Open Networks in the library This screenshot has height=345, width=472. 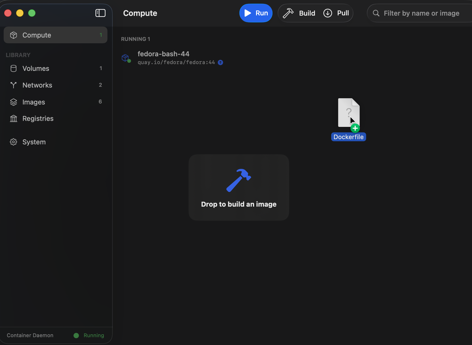[56, 85]
